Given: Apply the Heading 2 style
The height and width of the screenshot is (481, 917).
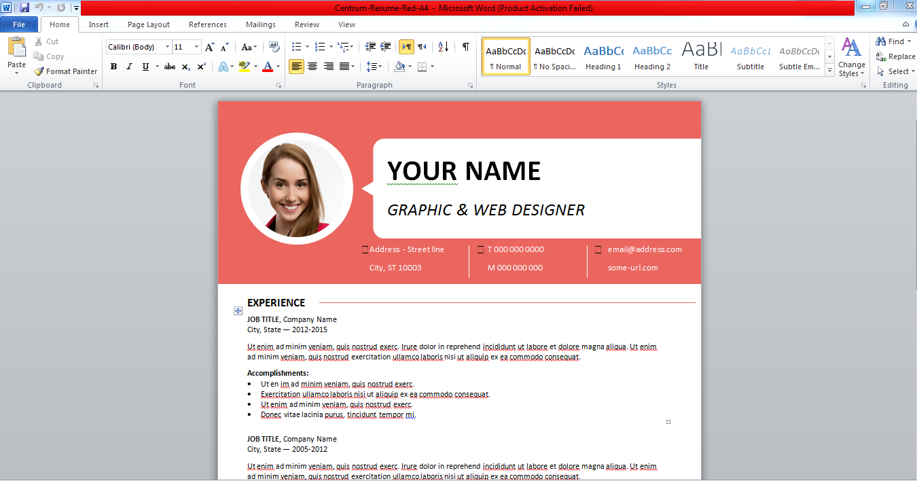Looking at the screenshot, I should [652, 56].
